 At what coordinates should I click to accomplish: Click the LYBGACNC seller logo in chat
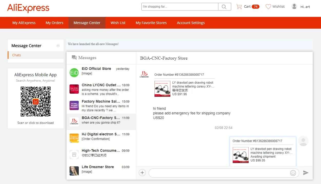click(x=144, y=74)
